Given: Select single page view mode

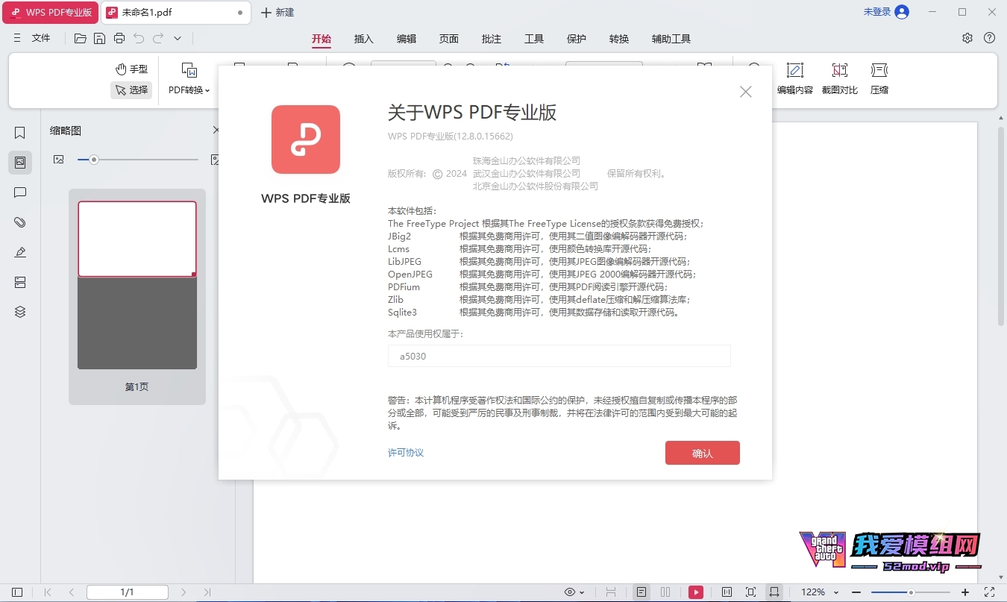Looking at the screenshot, I should (x=641, y=592).
